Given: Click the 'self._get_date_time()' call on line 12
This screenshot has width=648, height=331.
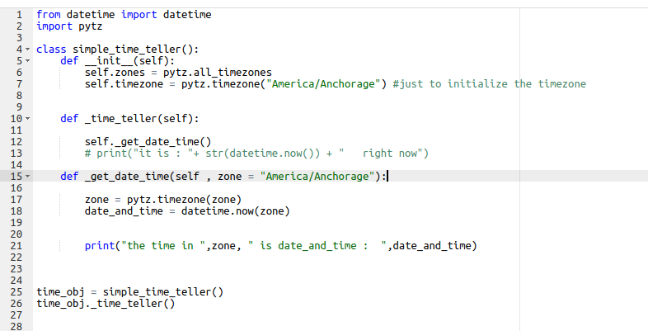Looking at the screenshot, I should [x=148, y=142].
